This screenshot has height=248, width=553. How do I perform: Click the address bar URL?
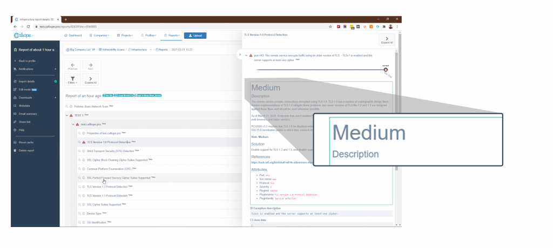(68, 26)
